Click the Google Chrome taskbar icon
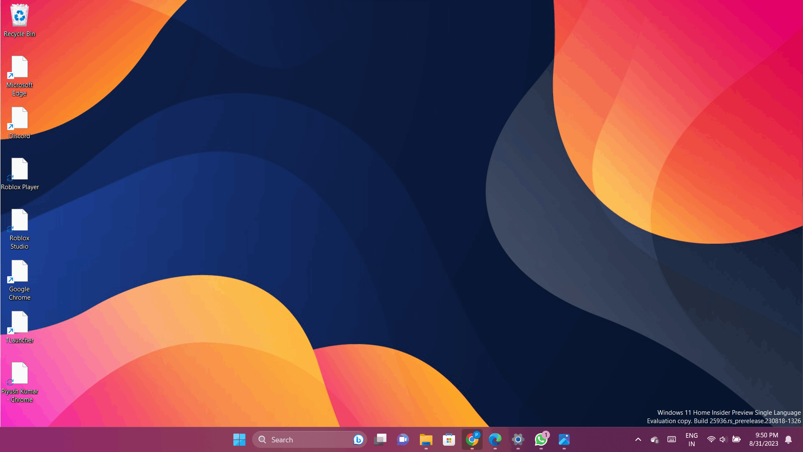The width and height of the screenshot is (803, 452). [x=472, y=439]
